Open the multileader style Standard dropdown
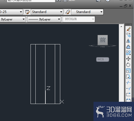134x121 pixels. 87,12
